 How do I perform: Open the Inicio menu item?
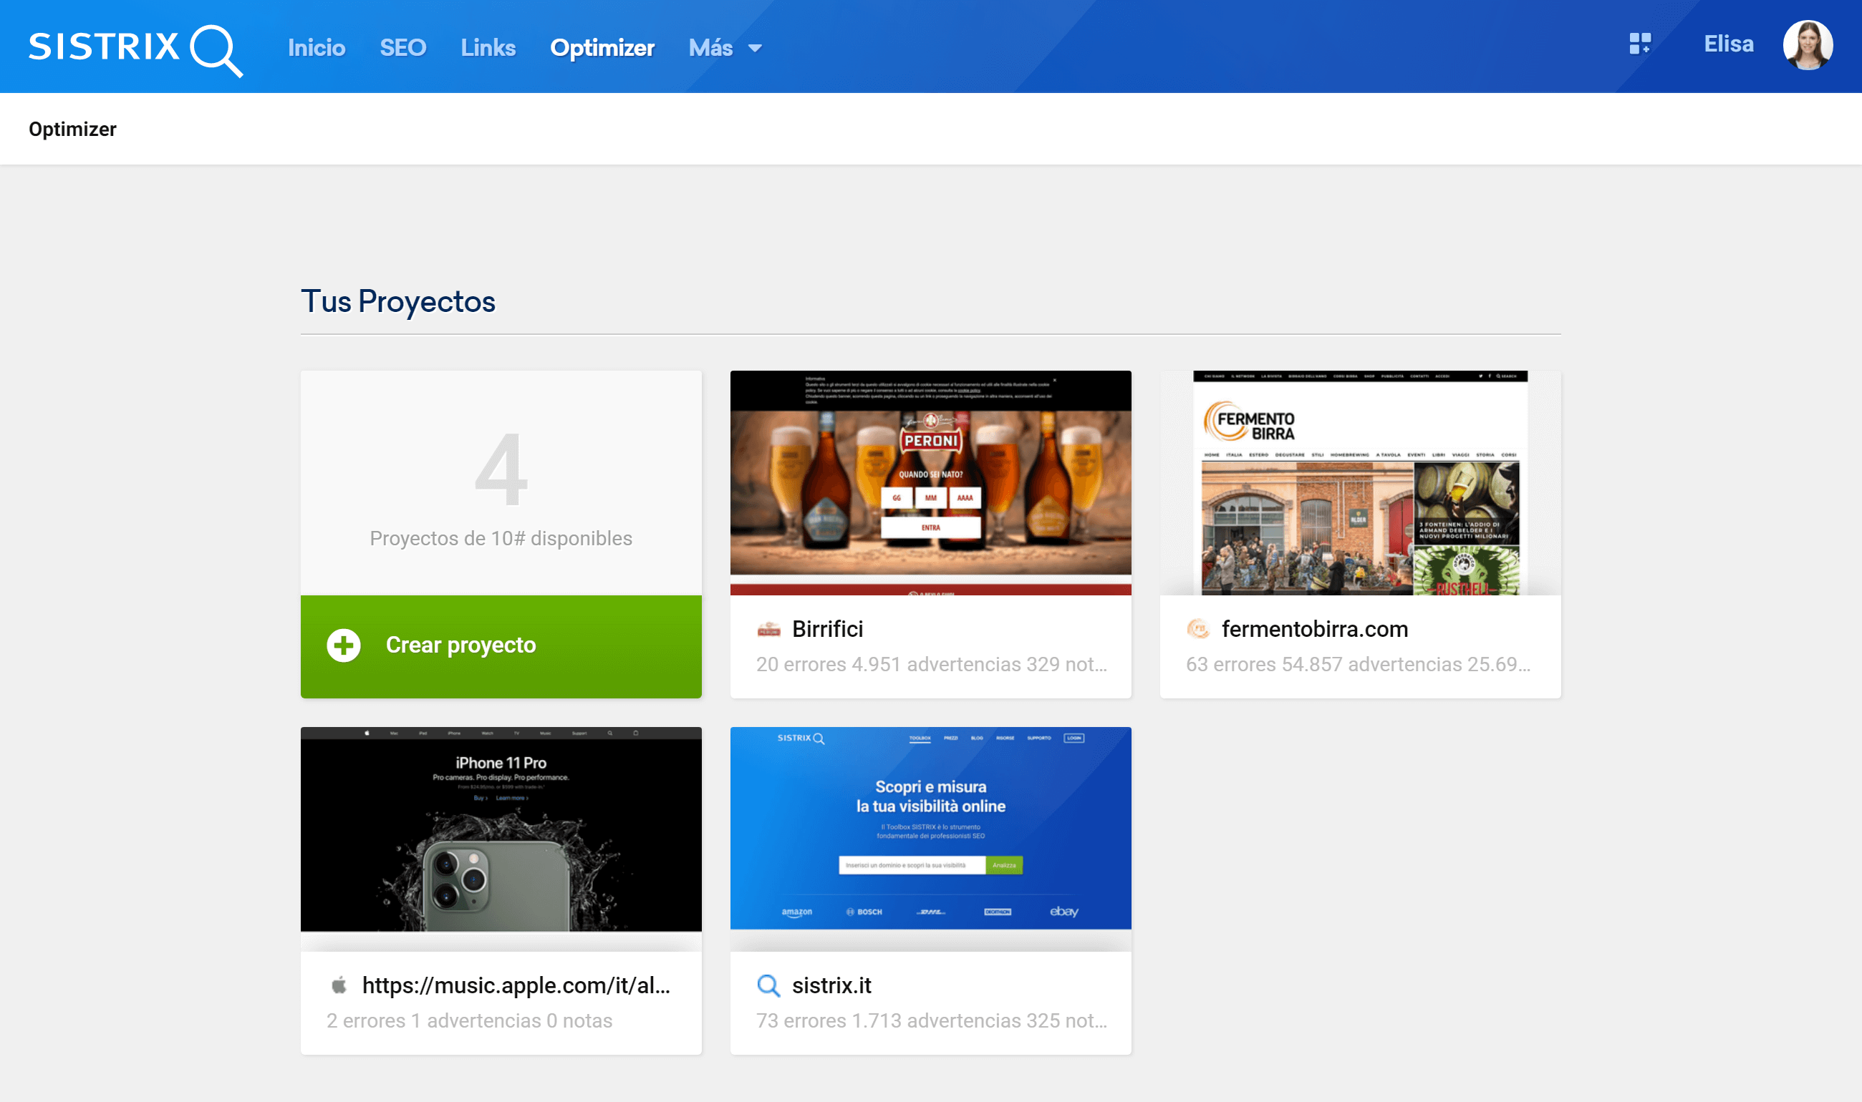[317, 48]
